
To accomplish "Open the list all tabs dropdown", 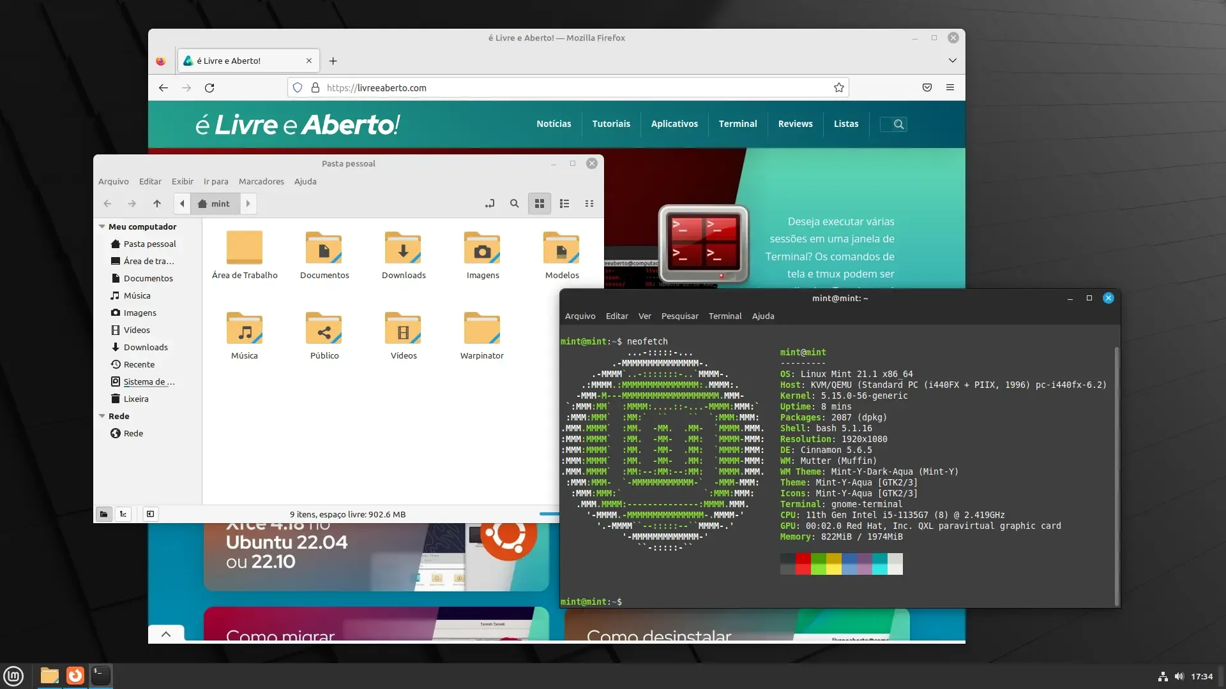I will click(x=952, y=61).
